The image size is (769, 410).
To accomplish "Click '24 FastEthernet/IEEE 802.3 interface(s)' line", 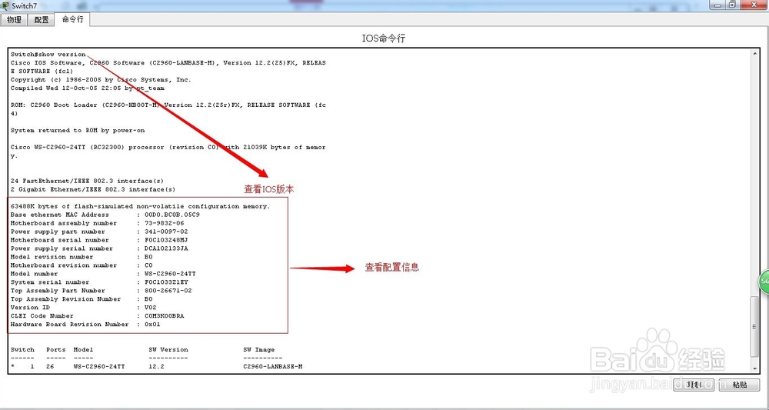I will [88, 181].
